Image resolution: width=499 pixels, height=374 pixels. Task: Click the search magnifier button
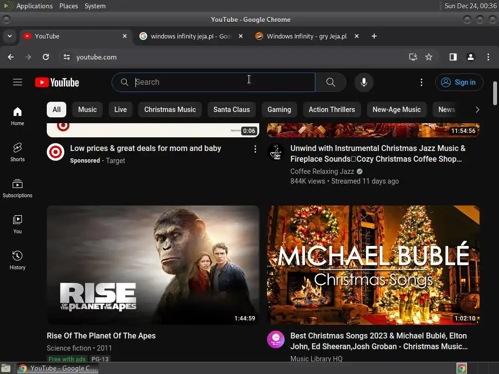pyautogui.click(x=331, y=82)
